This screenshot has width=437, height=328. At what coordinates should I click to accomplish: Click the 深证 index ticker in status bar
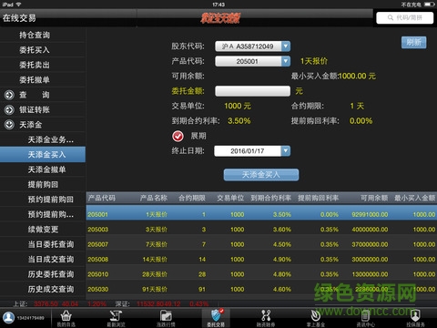pyautogui.click(x=162, y=303)
